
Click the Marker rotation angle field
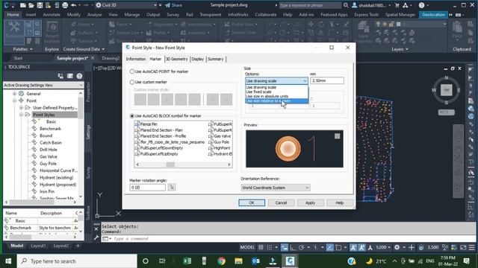tap(148, 188)
